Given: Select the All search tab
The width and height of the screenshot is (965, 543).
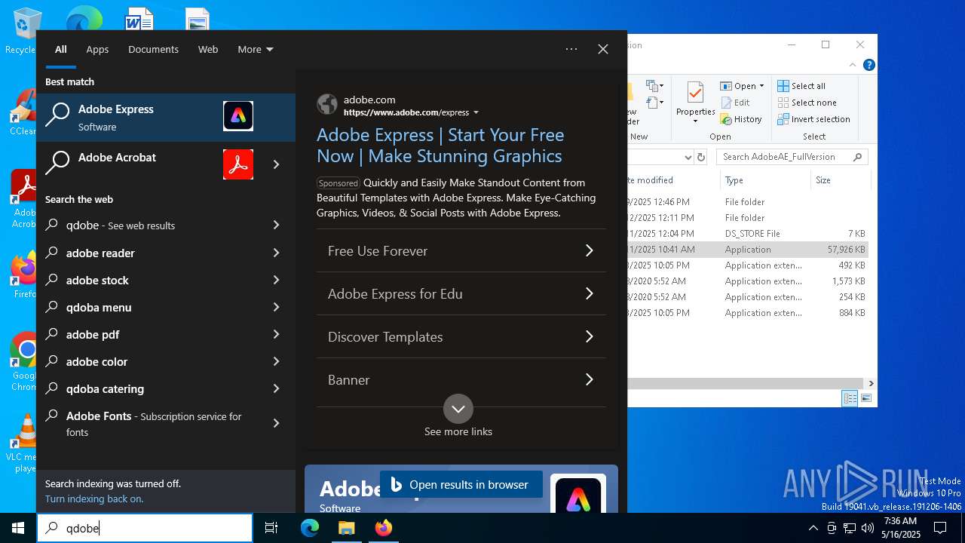Looking at the screenshot, I should (x=61, y=49).
